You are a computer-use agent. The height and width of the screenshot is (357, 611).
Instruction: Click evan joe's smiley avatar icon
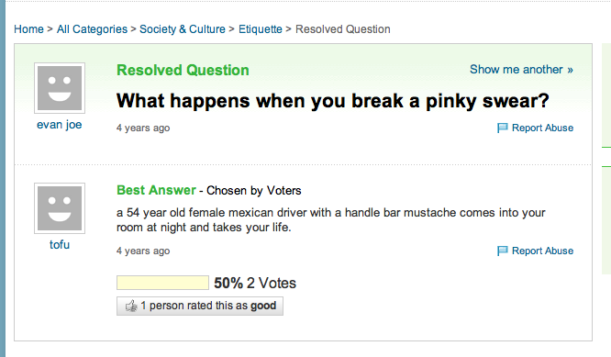click(x=60, y=88)
